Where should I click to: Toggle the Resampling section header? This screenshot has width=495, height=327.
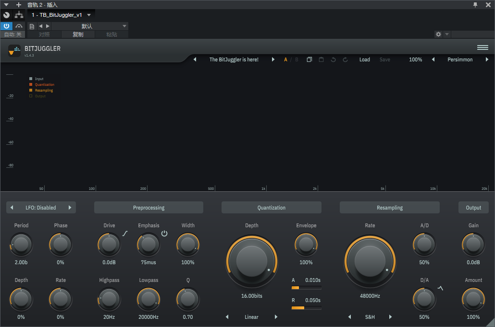coord(390,208)
